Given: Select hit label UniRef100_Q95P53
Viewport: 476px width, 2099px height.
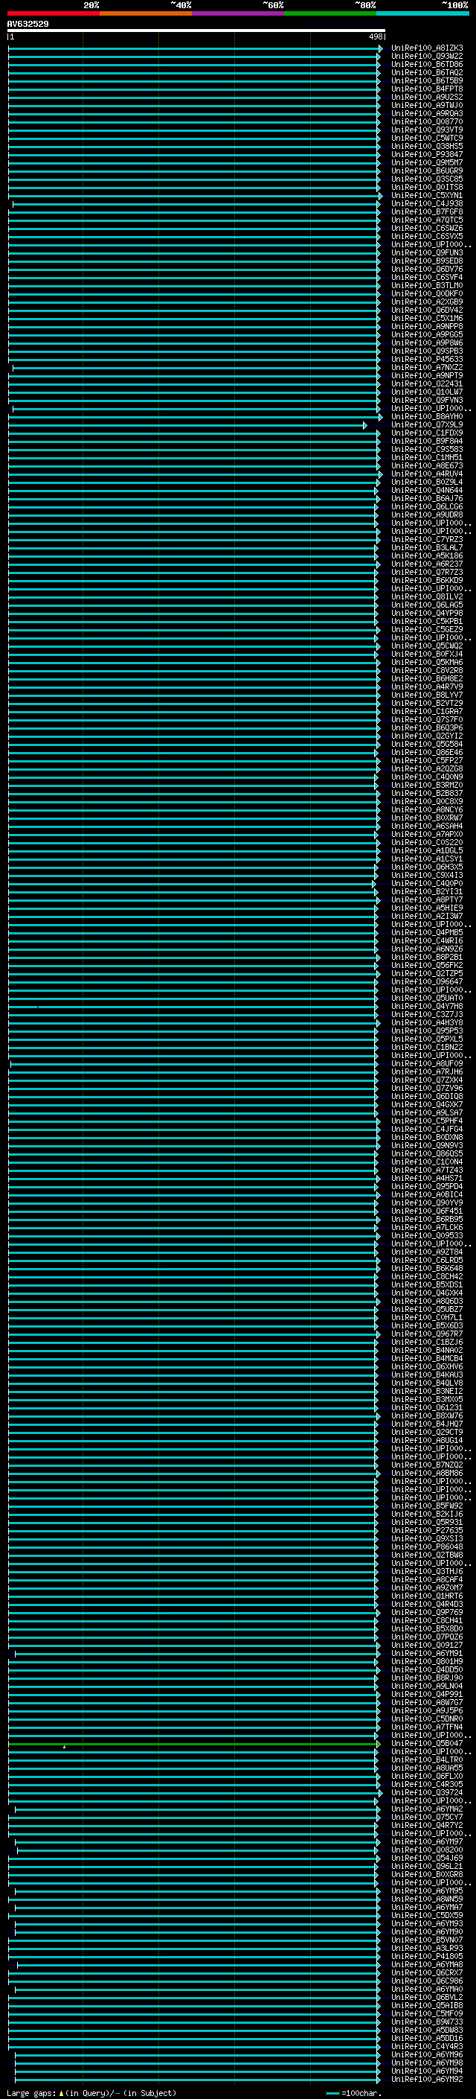Looking at the screenshot, I should coord(426,1030).
